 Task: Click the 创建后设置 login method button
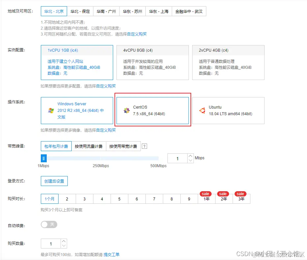coord(54,181)
